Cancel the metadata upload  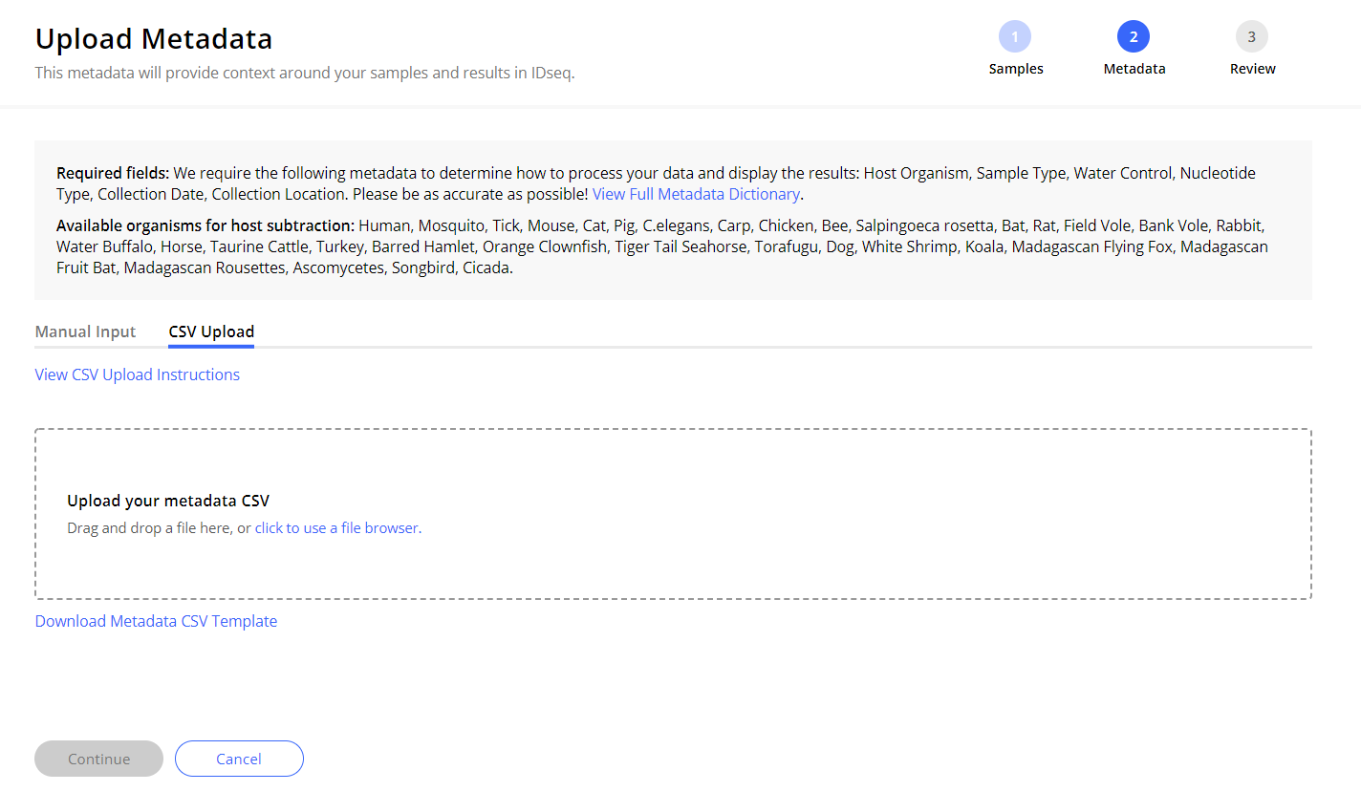(x=239, y=759)
